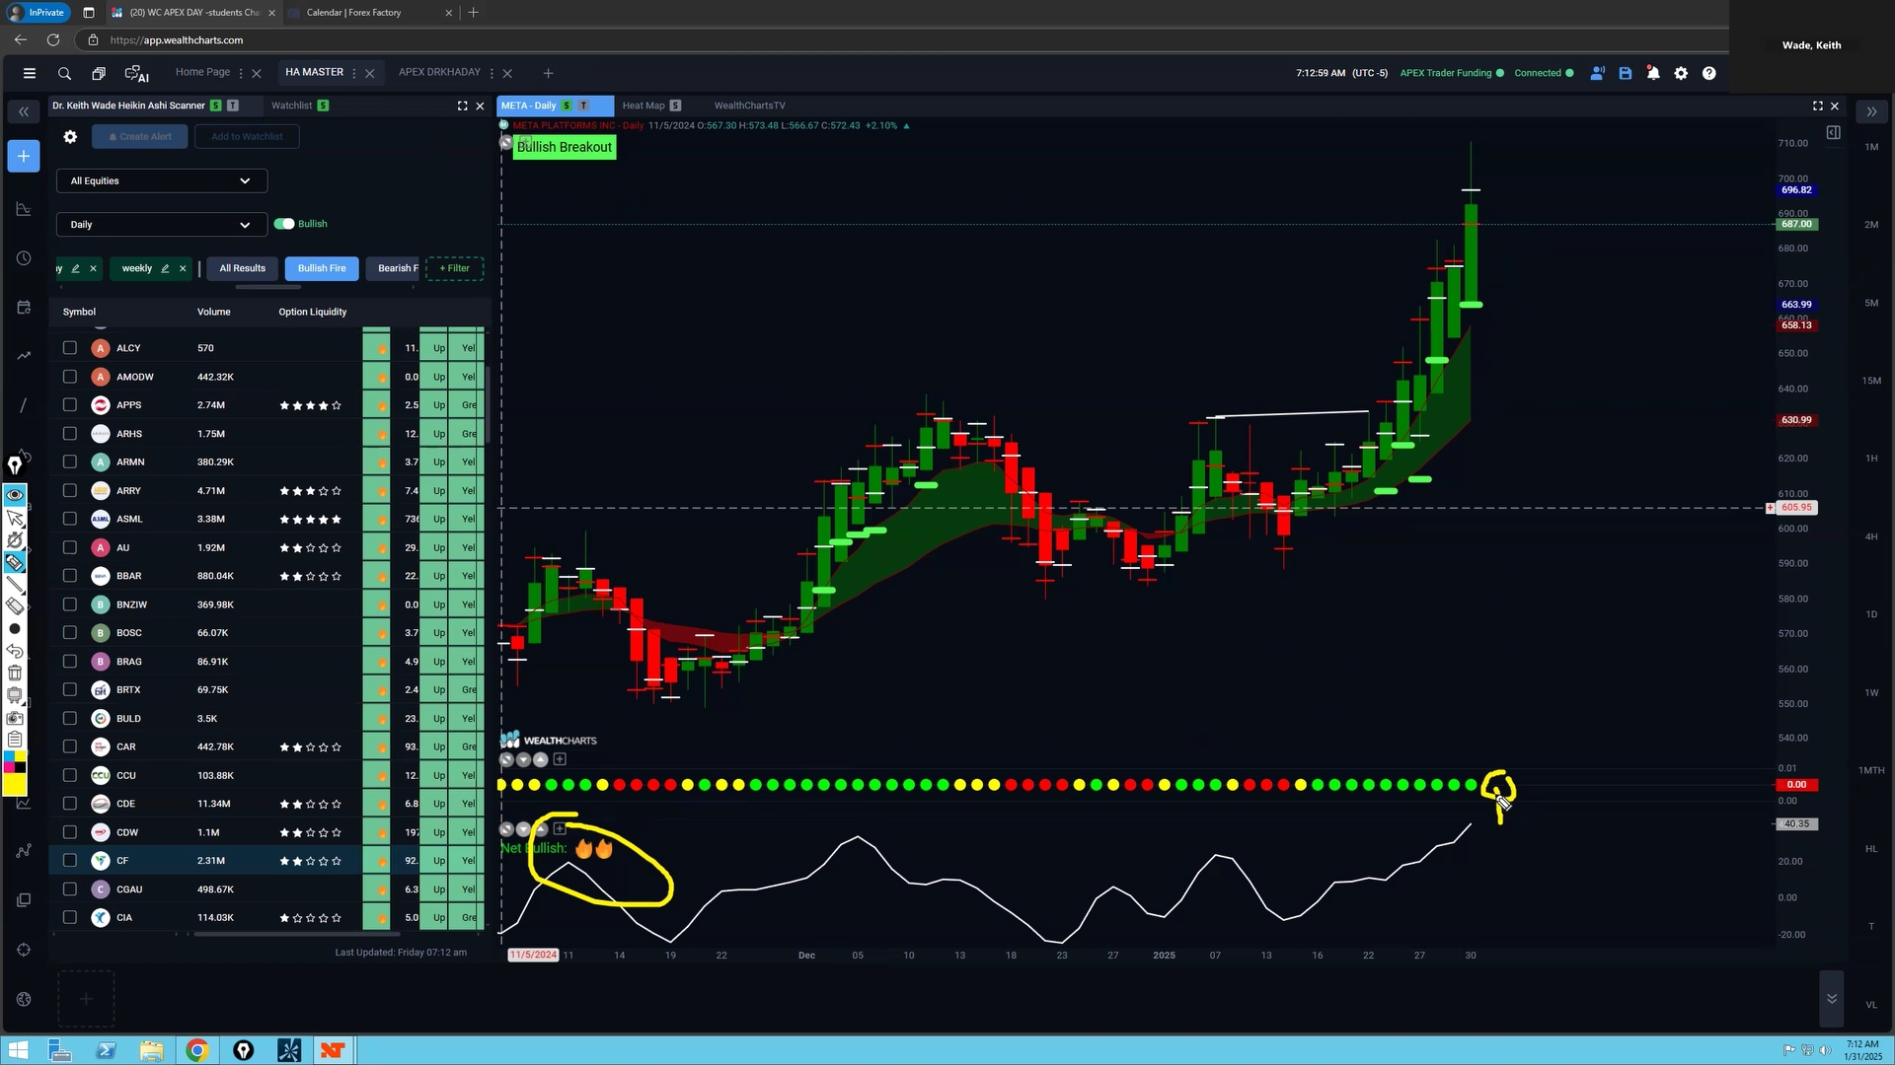Open APEX DRKHADAY tab options menu
This screenshot has width=1895, height=1065.
click(x=492, y=73)
